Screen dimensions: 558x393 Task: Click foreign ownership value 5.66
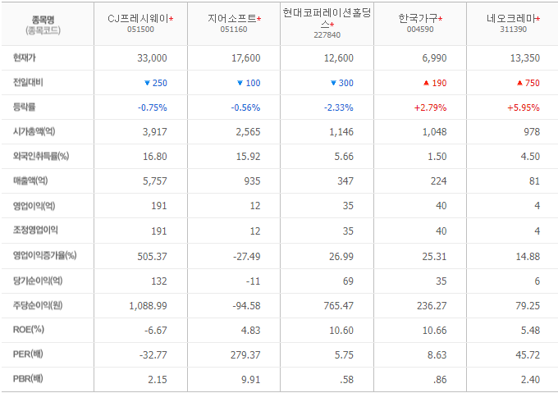344,157
